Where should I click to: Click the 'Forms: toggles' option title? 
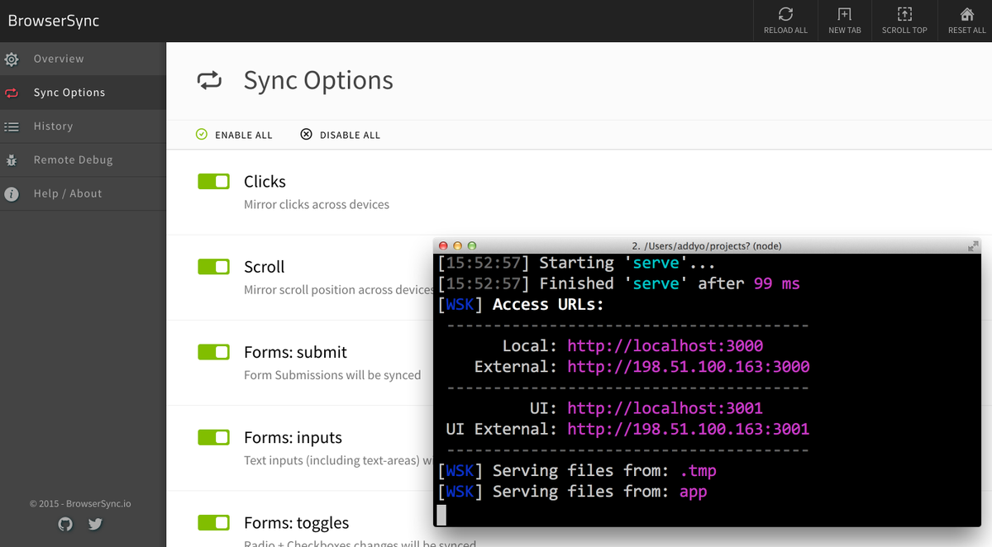click(x=296, y=523)
